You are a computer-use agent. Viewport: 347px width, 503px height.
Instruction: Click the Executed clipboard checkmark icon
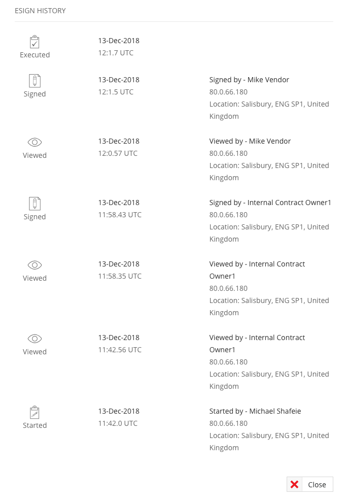34,42
